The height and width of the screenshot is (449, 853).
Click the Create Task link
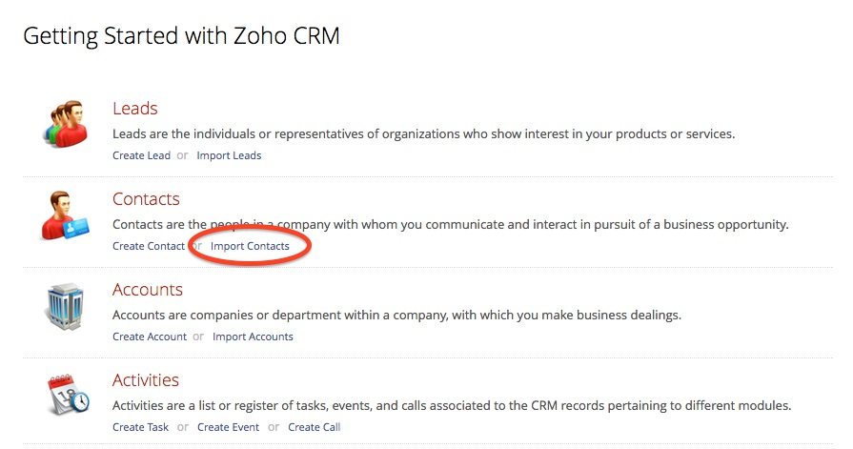tap(140, 427)
